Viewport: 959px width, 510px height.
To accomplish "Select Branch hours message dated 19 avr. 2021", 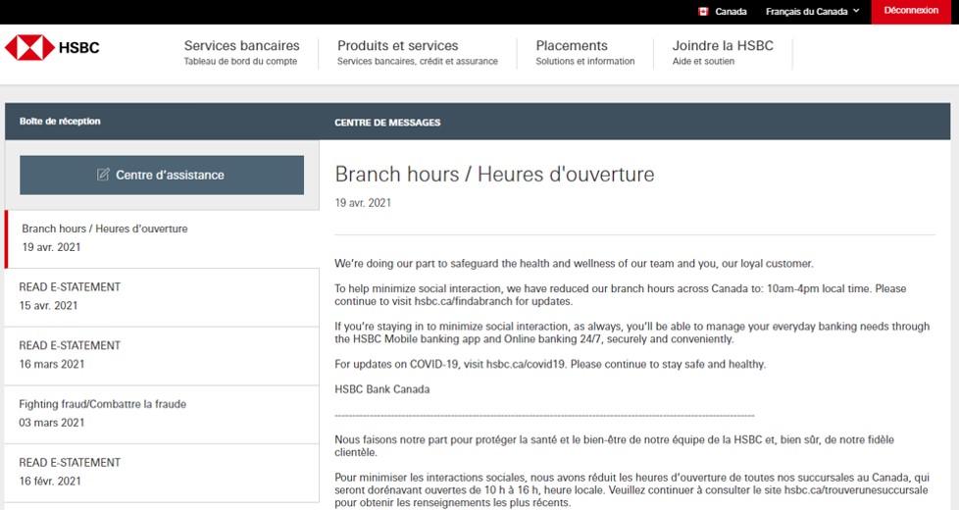I will click(x=162, y=238).
